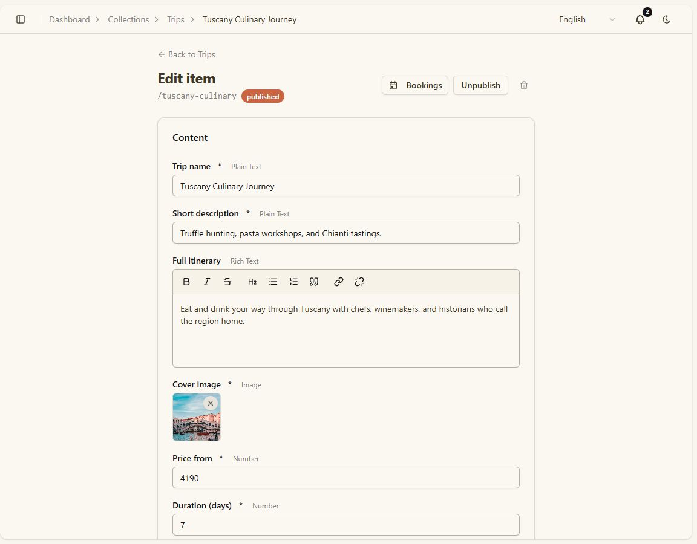Edit the Trip name field
The height and width of the screenshot is (544, 697).
(346, 186)
